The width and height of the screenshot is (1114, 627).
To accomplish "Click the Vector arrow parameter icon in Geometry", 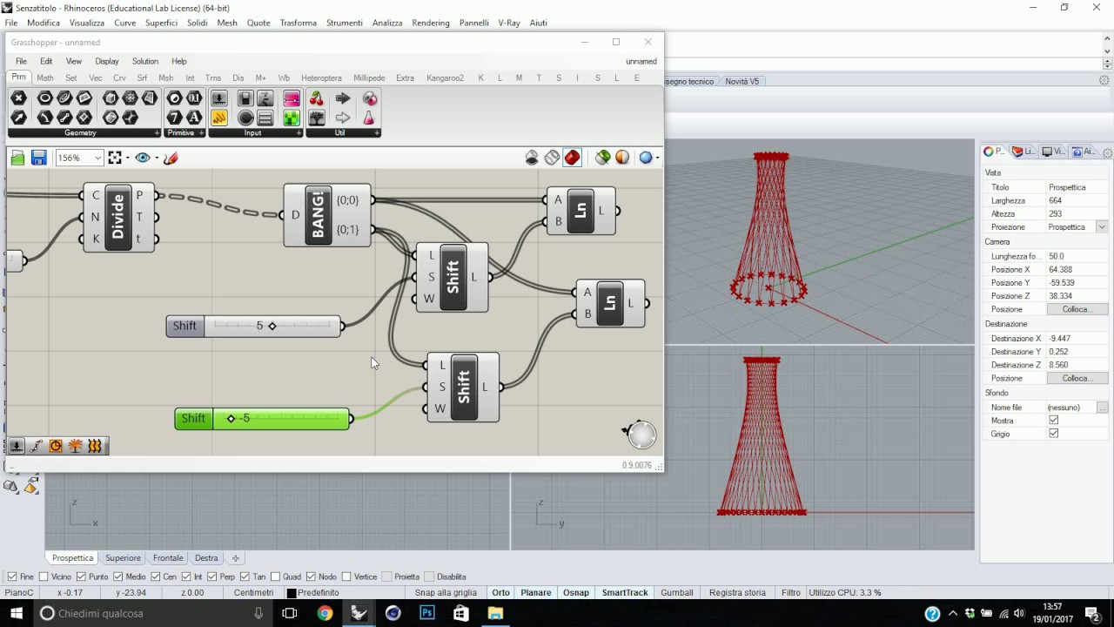I will [18, 118].
